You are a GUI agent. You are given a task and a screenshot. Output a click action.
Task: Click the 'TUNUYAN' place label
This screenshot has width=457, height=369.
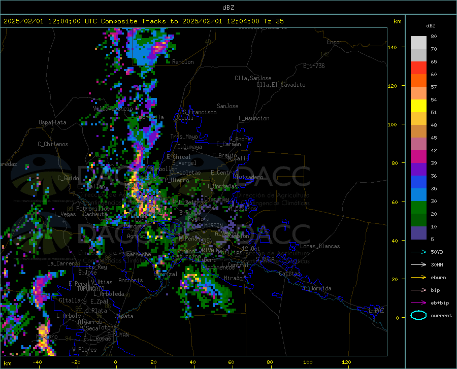(118, 335)
